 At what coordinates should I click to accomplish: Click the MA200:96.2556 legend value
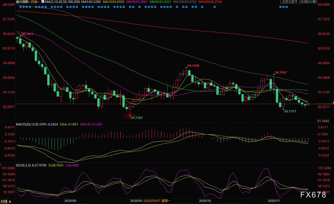point(210,2)
